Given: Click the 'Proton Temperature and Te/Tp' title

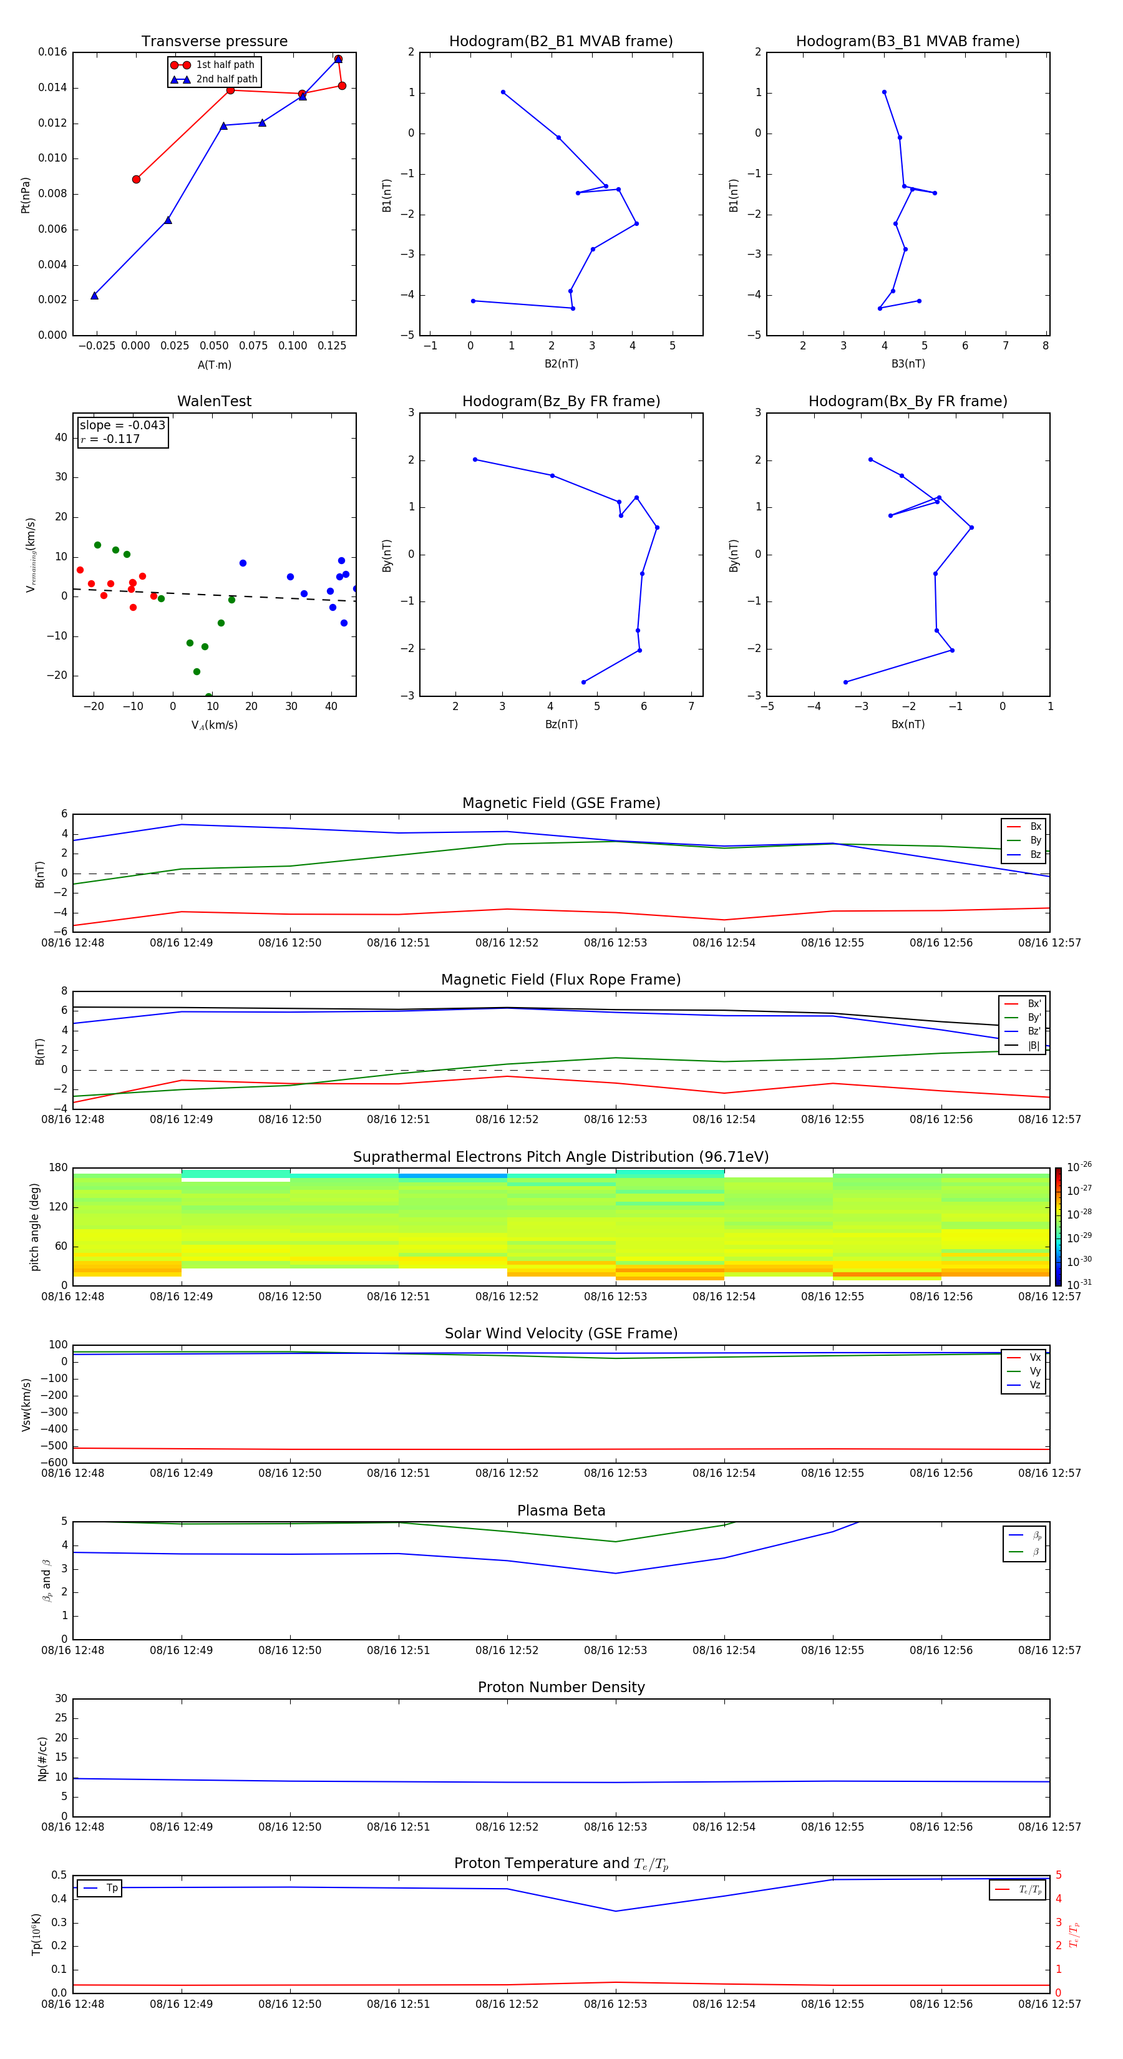Looking at the screenshot, I should pyautogui.click(x=561, y=1864).
